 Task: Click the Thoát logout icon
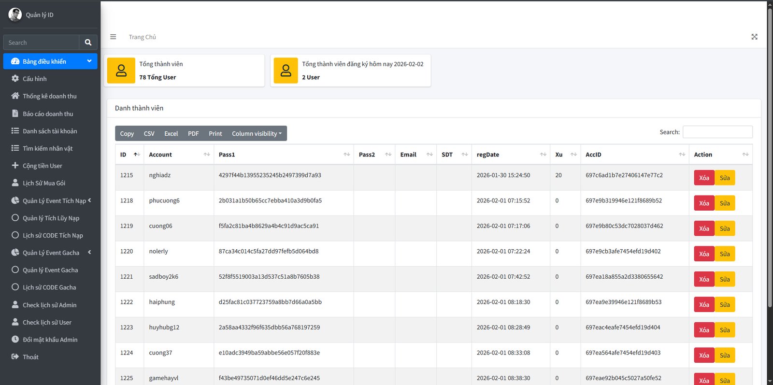tap(15, 357)
